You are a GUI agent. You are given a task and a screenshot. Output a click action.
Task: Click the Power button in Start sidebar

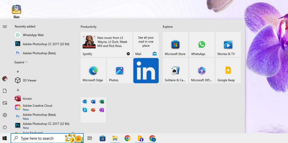(5, 127)
